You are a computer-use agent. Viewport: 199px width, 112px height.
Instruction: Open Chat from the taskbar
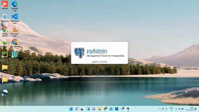pos(94,109)
